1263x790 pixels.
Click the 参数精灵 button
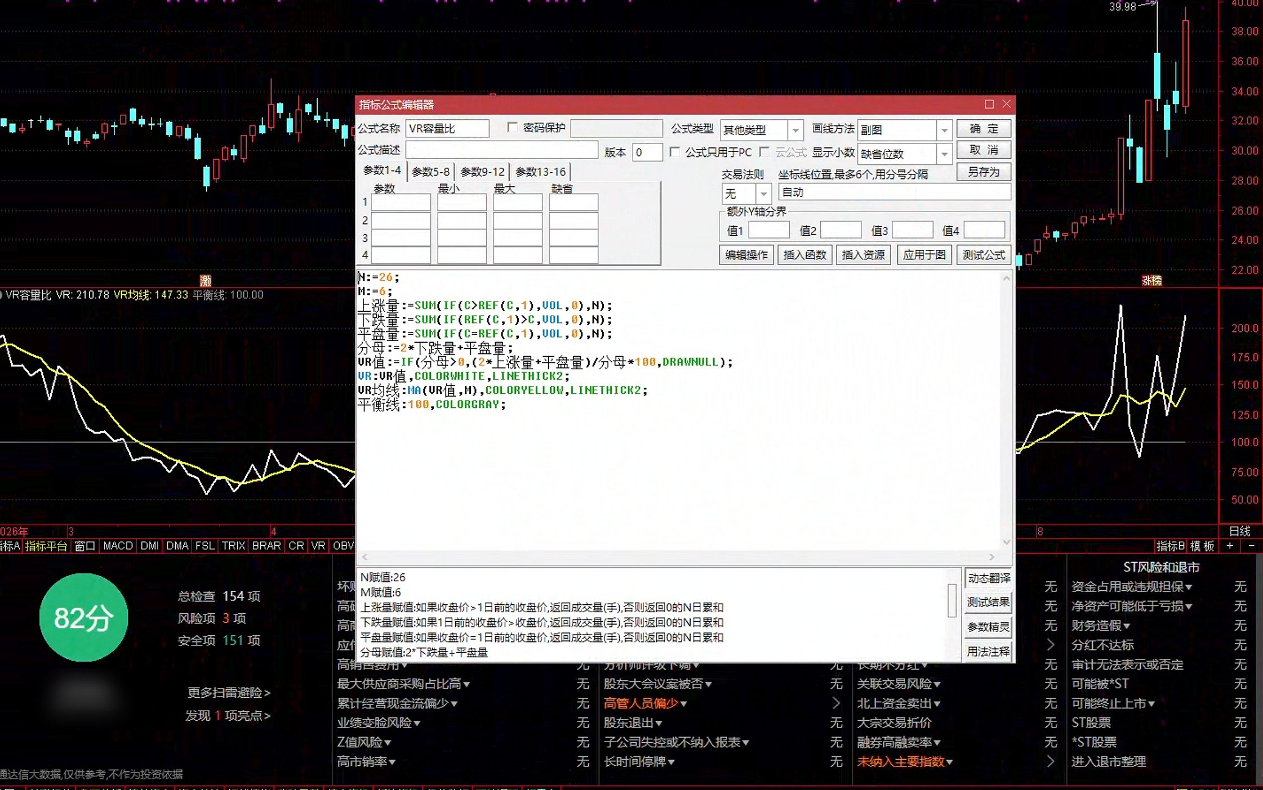[989, 627]
